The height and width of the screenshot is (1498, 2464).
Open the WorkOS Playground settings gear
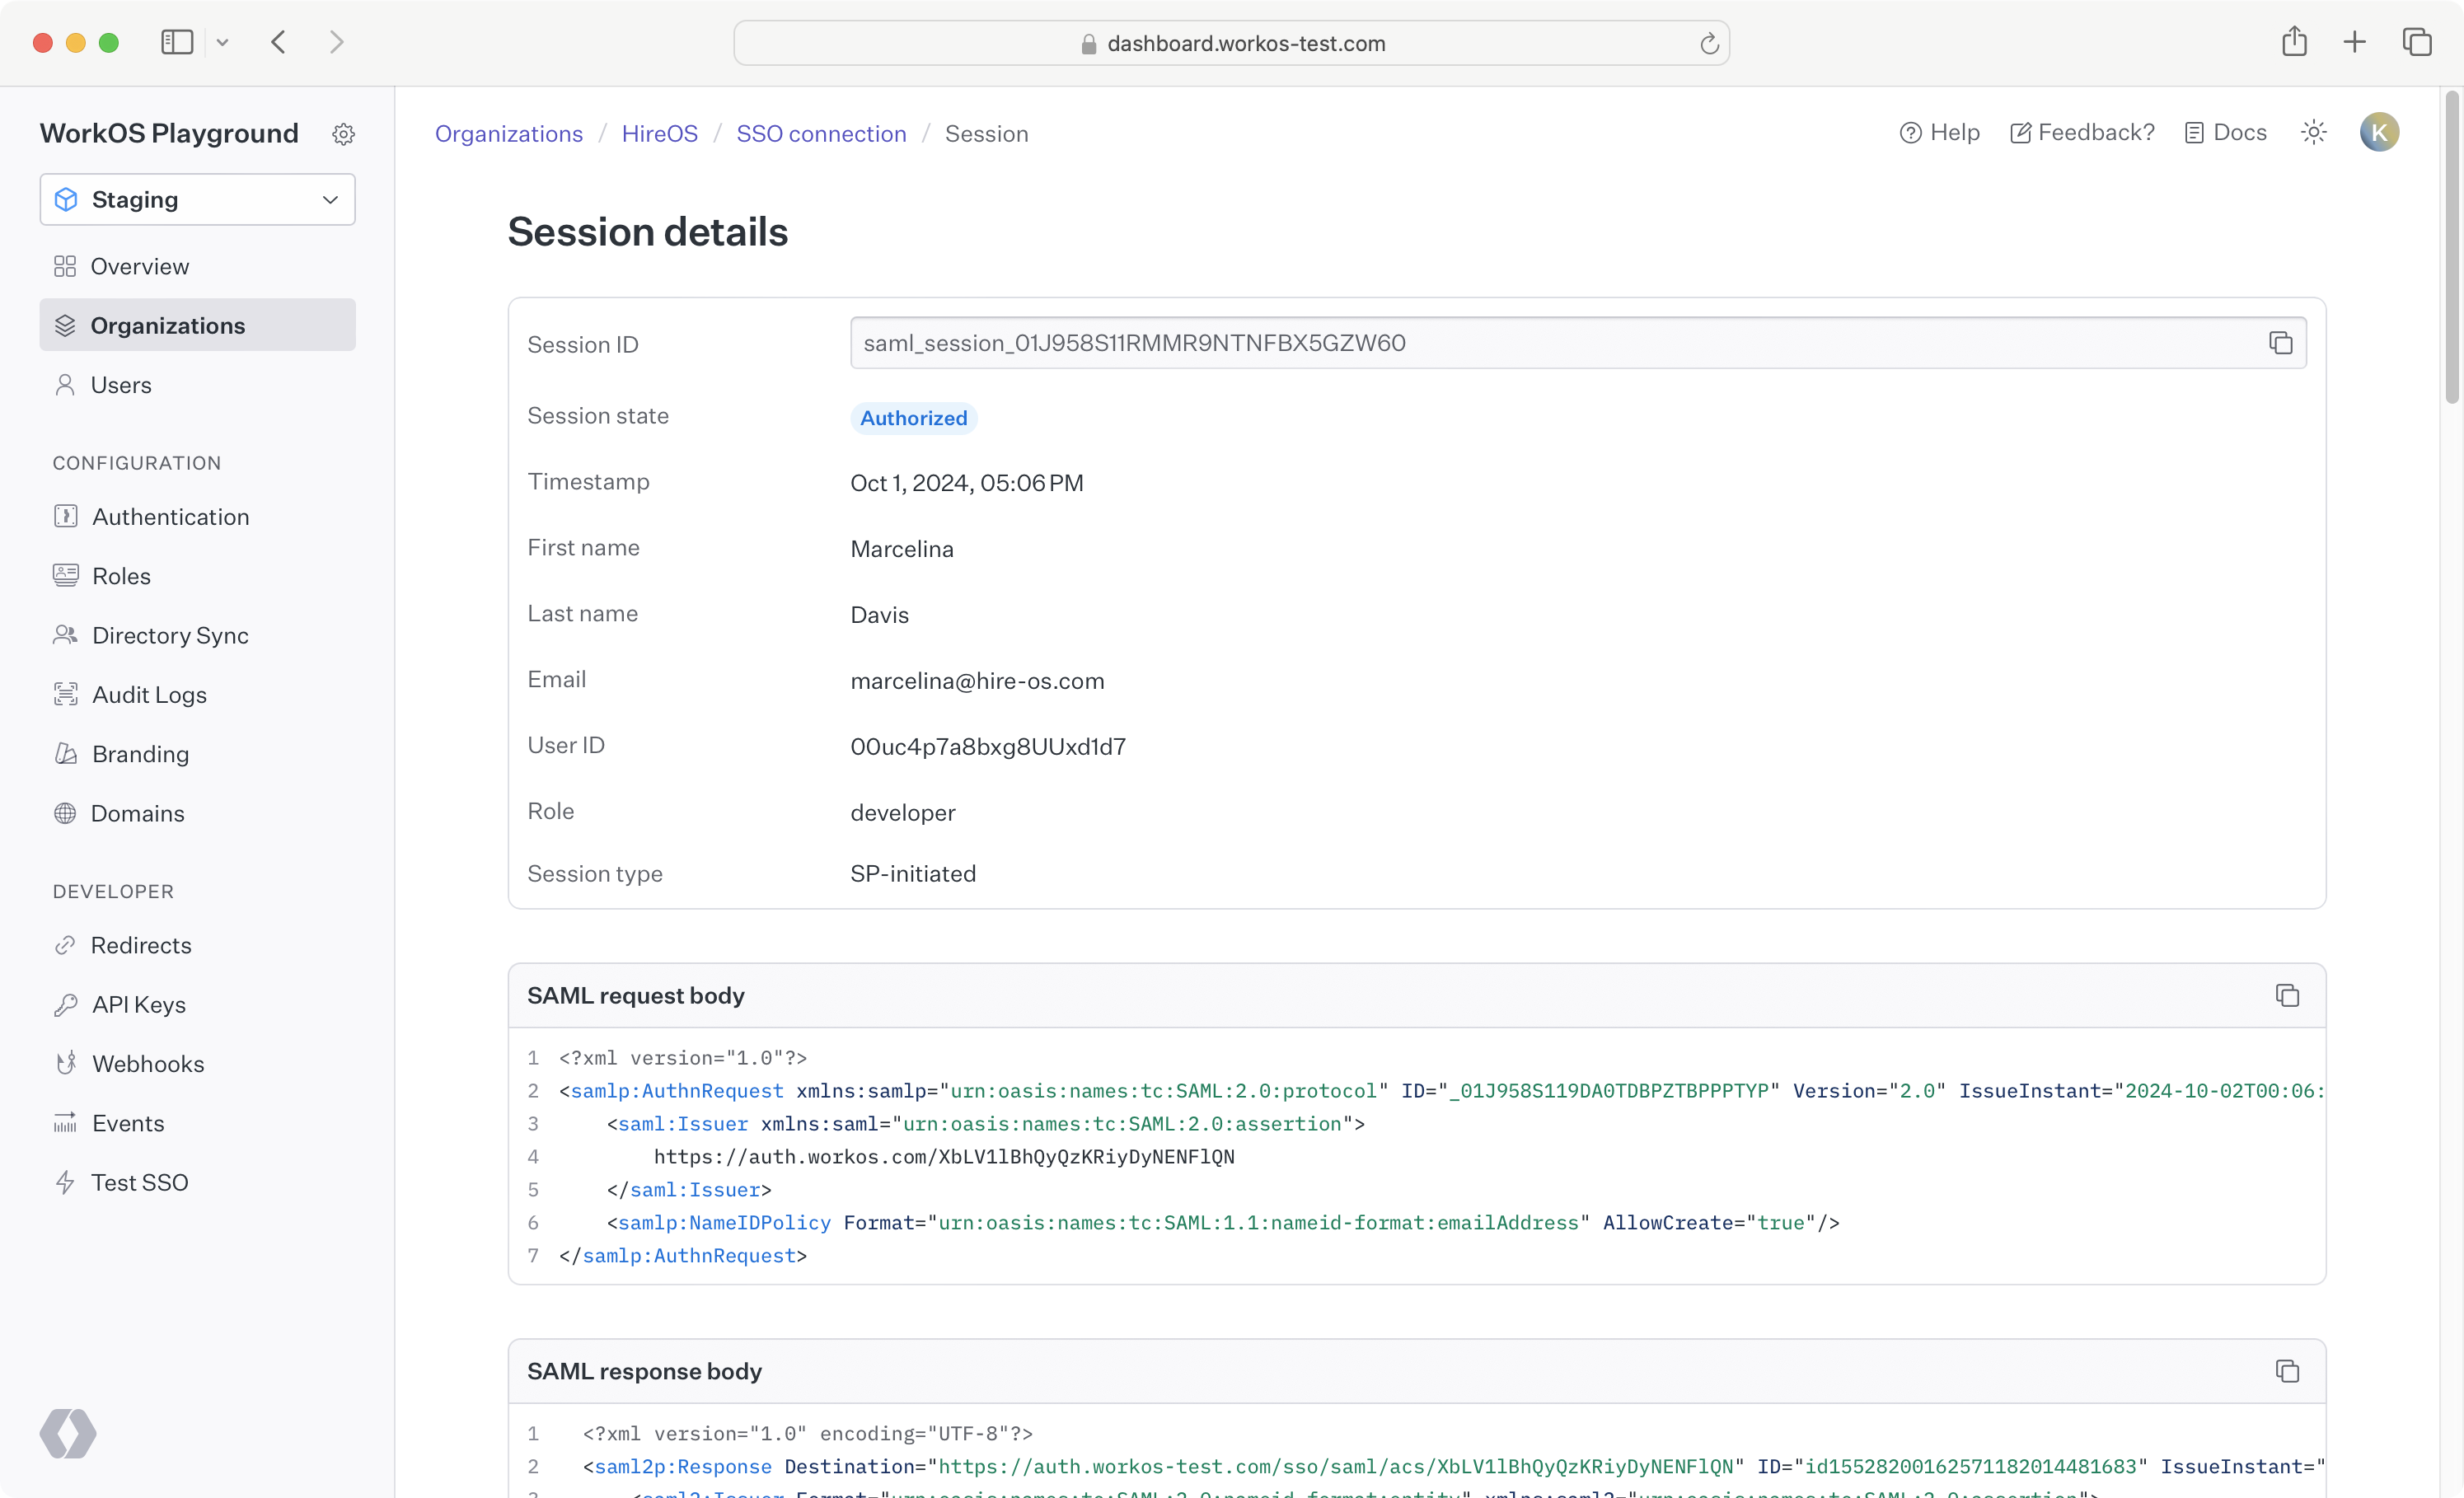coord(343,133)
